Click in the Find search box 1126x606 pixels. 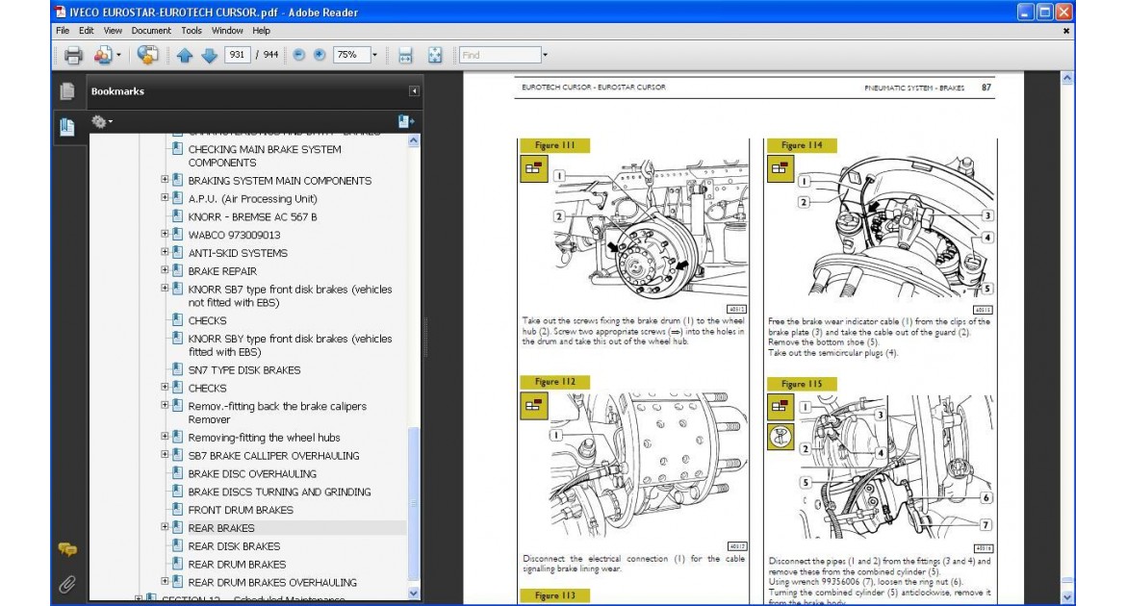pyautogui.click(x=499, y=55)
